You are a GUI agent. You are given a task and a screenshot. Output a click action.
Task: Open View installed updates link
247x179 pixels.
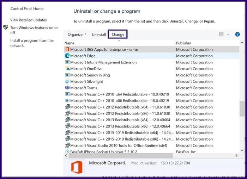click(x=29, y=20)
